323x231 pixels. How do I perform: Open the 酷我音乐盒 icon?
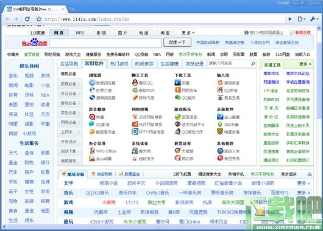click(x=92, y=131)
